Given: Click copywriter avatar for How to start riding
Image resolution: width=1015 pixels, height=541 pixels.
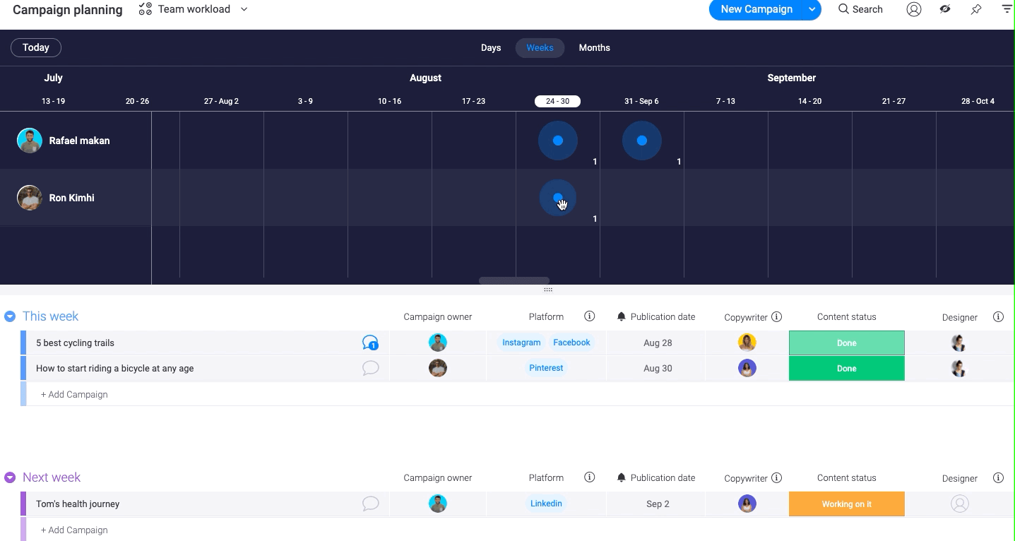Looking at the screenshot, I should [747, 368].
